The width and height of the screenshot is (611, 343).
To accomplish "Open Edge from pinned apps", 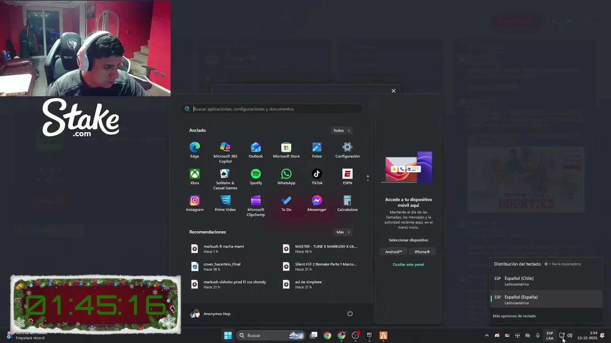I will point(194,150).
